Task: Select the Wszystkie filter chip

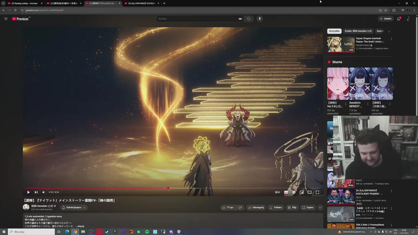Action: pos(334,31)
